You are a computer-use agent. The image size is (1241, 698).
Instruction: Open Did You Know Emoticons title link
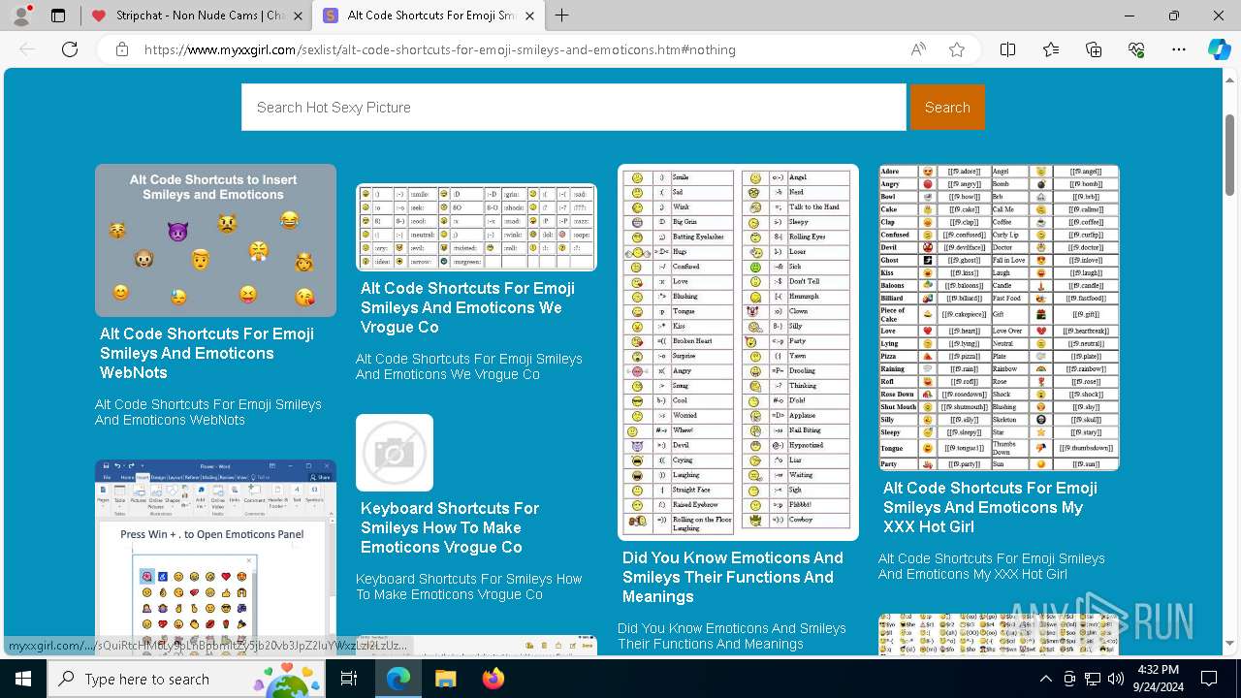[733, 577]
